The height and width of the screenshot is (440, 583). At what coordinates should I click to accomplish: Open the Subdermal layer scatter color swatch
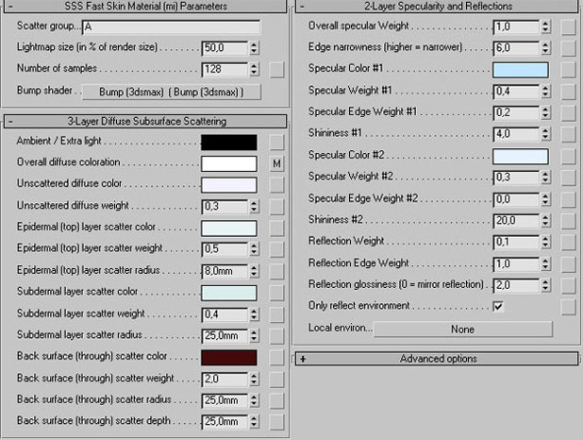[x=229, y=293]
